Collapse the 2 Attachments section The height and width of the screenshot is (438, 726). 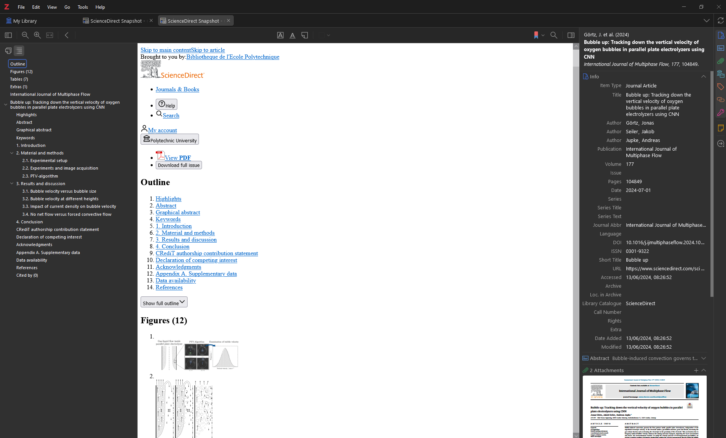[704, 370]
